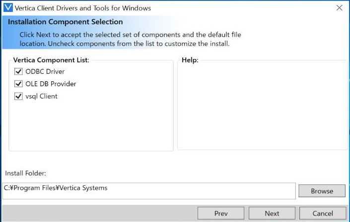Select the OLE DB Provider label text
Image resolution: width=350 pixels, height=222 pixels.
51,84
